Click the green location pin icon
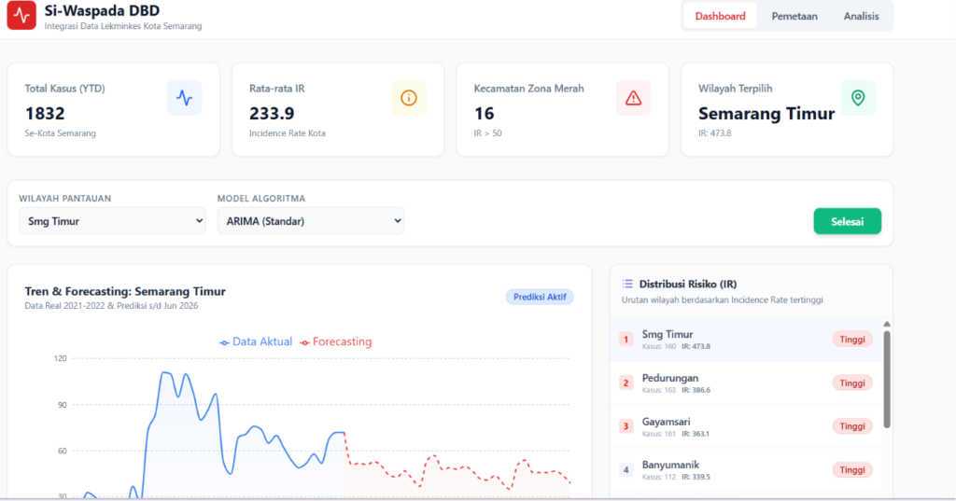956x501 pixels. tap(858, 98)
